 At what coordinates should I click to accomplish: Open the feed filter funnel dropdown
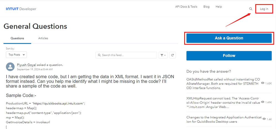click(163, 55)
